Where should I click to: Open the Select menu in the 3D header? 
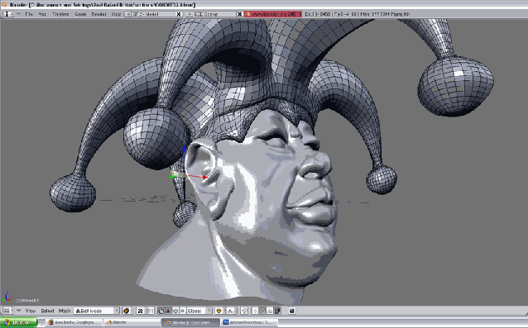click(x=47, y=311)
